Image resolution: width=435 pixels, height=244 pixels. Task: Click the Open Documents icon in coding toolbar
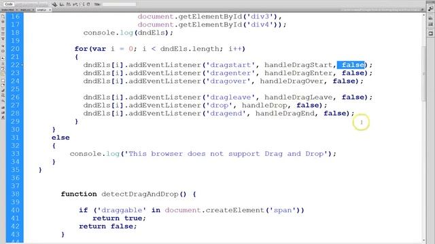(x=3, y=16)
